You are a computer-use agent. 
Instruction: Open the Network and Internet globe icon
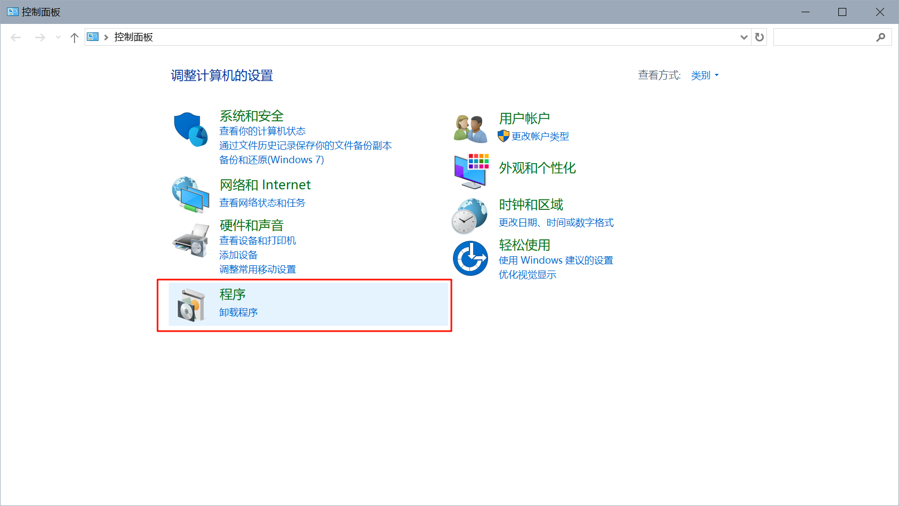190,195
